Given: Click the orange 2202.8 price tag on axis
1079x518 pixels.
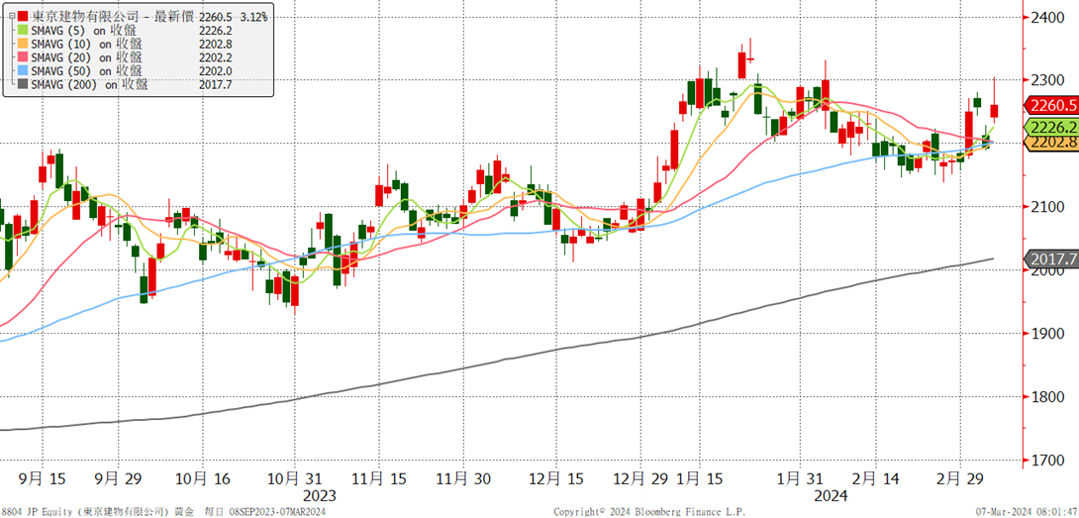Looking at the screenshot, I should click(x=1051, y=143).
